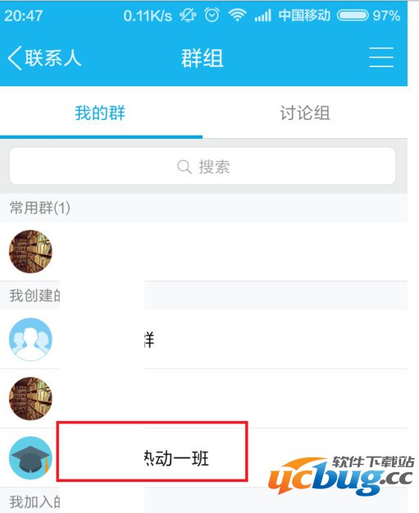Open the second bookshelf avatar group

(30, 398)
